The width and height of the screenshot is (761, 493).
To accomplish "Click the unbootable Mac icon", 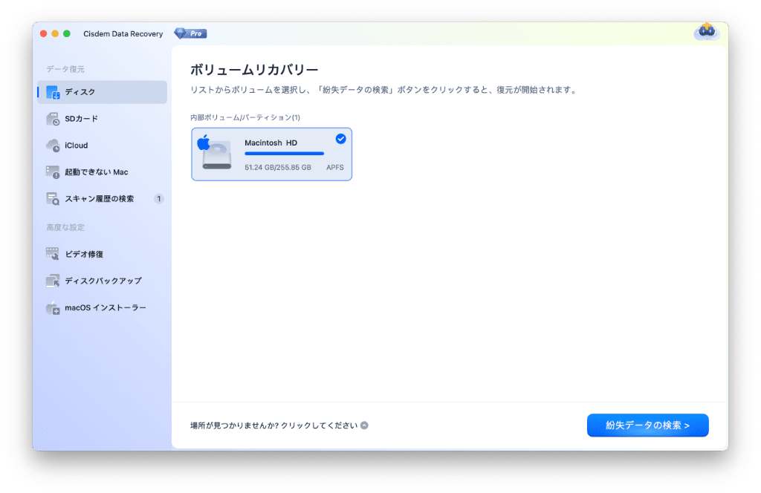I will [x=53, y=172].
